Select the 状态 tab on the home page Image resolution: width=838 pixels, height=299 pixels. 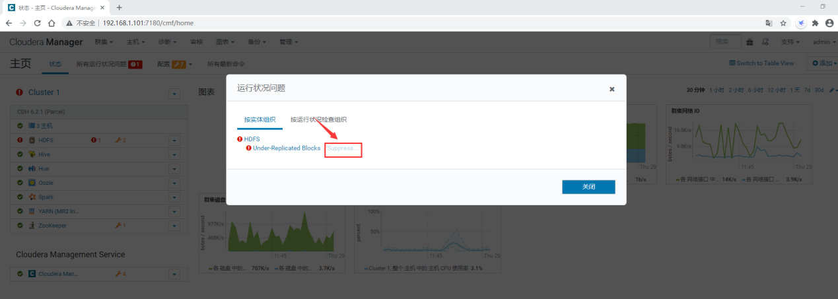coord(55,64)
